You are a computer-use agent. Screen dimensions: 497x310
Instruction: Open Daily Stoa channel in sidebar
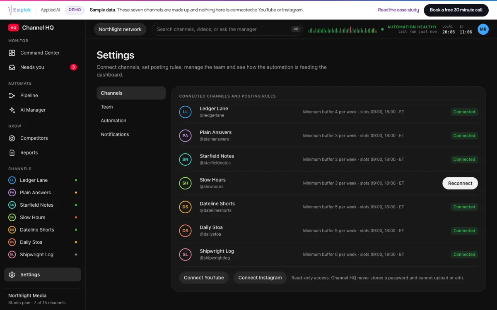(x=43, y=242)
